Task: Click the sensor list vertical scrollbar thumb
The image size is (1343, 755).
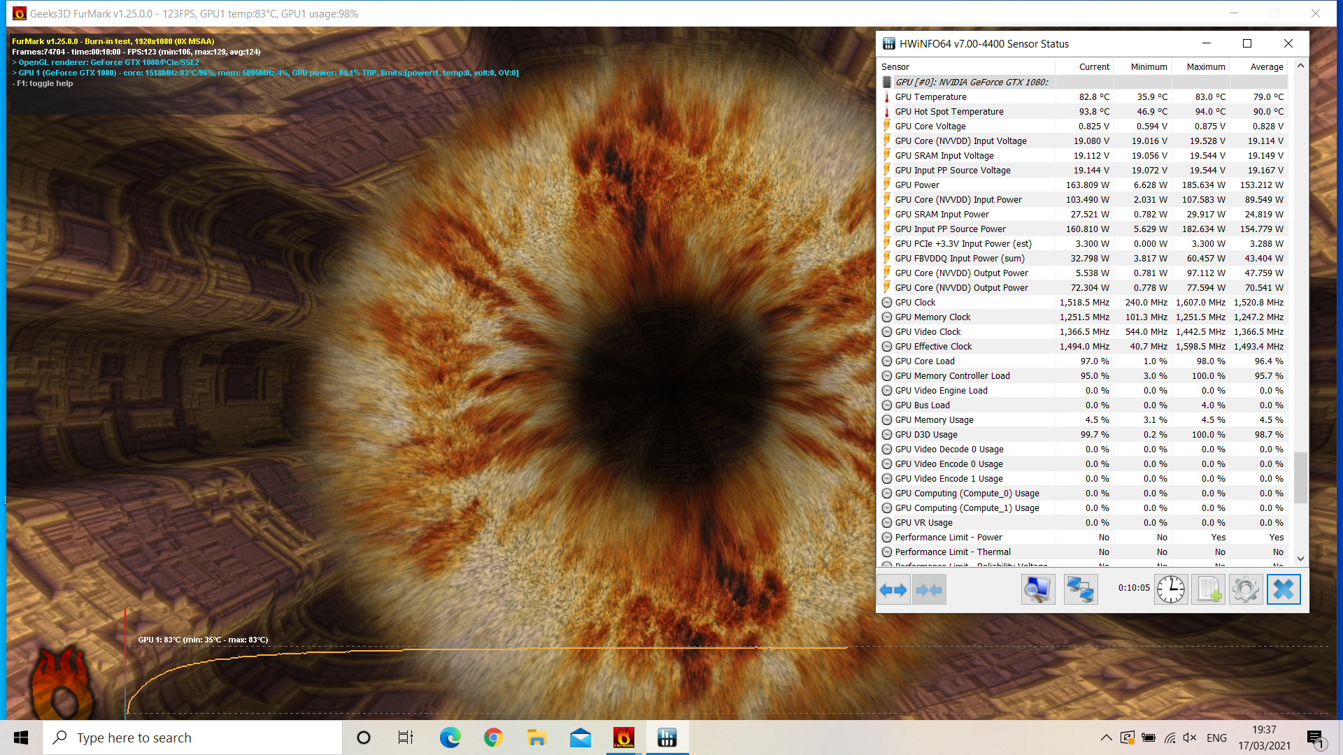Action: 1300,477
